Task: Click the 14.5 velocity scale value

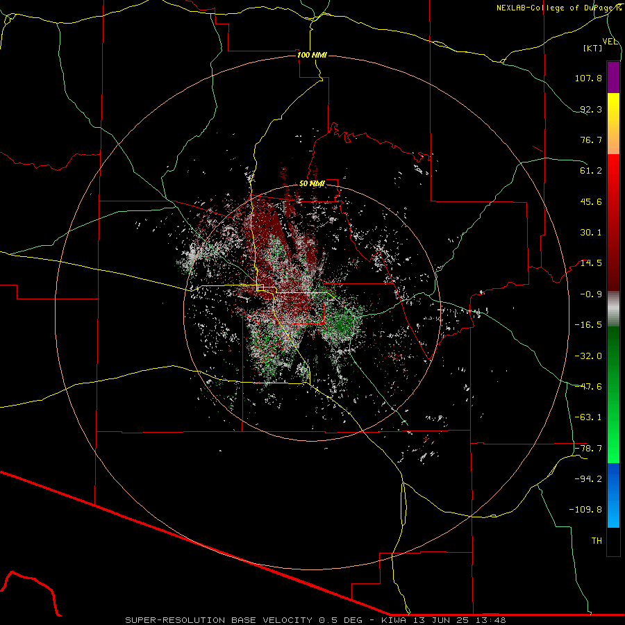Action: click(x=591, y=263)
